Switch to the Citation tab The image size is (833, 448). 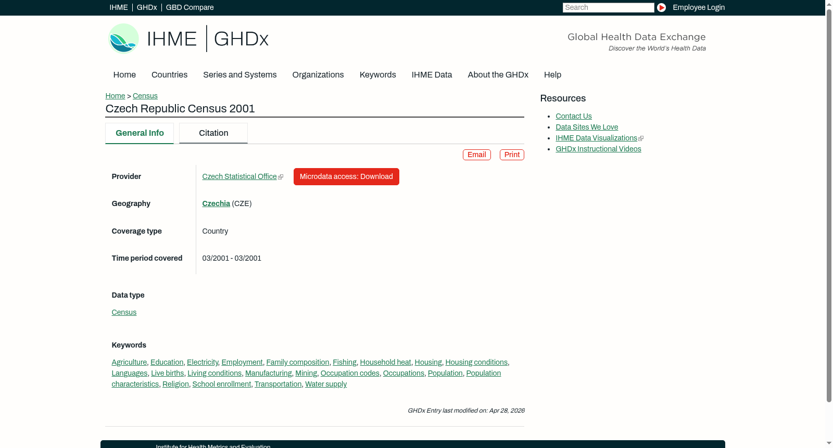click(213, 133)
